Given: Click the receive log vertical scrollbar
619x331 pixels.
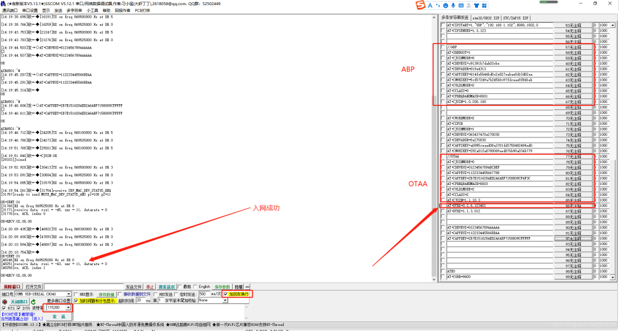Looking at the screenshot, I should point(434,147).
